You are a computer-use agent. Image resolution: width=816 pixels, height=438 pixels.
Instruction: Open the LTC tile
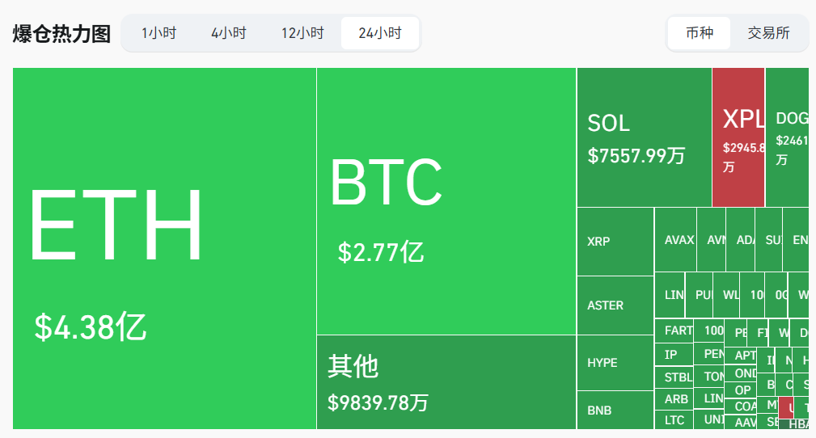click(x=674, y=420)
